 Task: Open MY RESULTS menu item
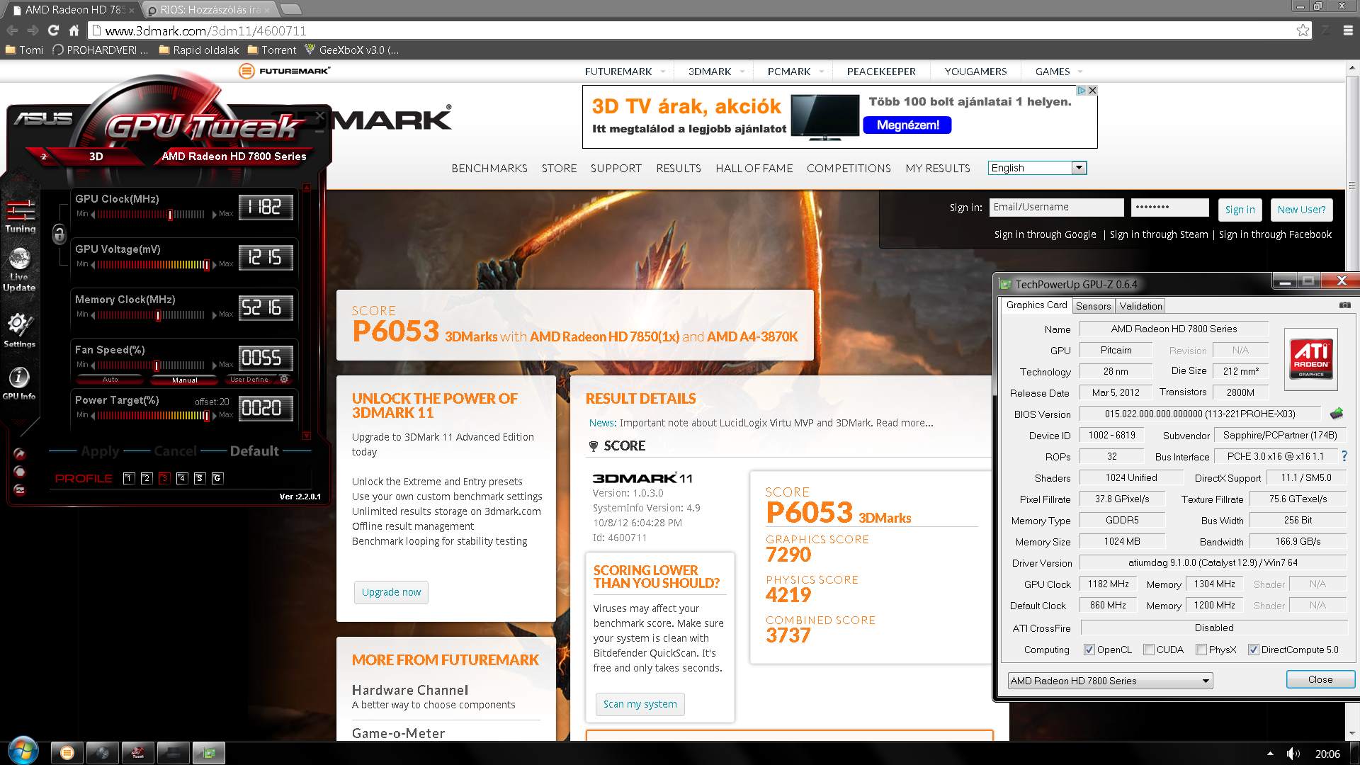(937, 168)
